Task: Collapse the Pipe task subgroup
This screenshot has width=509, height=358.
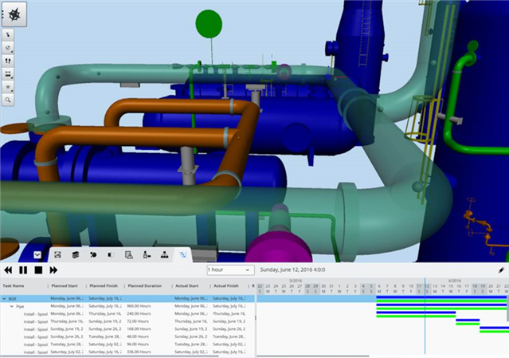Action: pyautogui.click(x=12, y=306)
